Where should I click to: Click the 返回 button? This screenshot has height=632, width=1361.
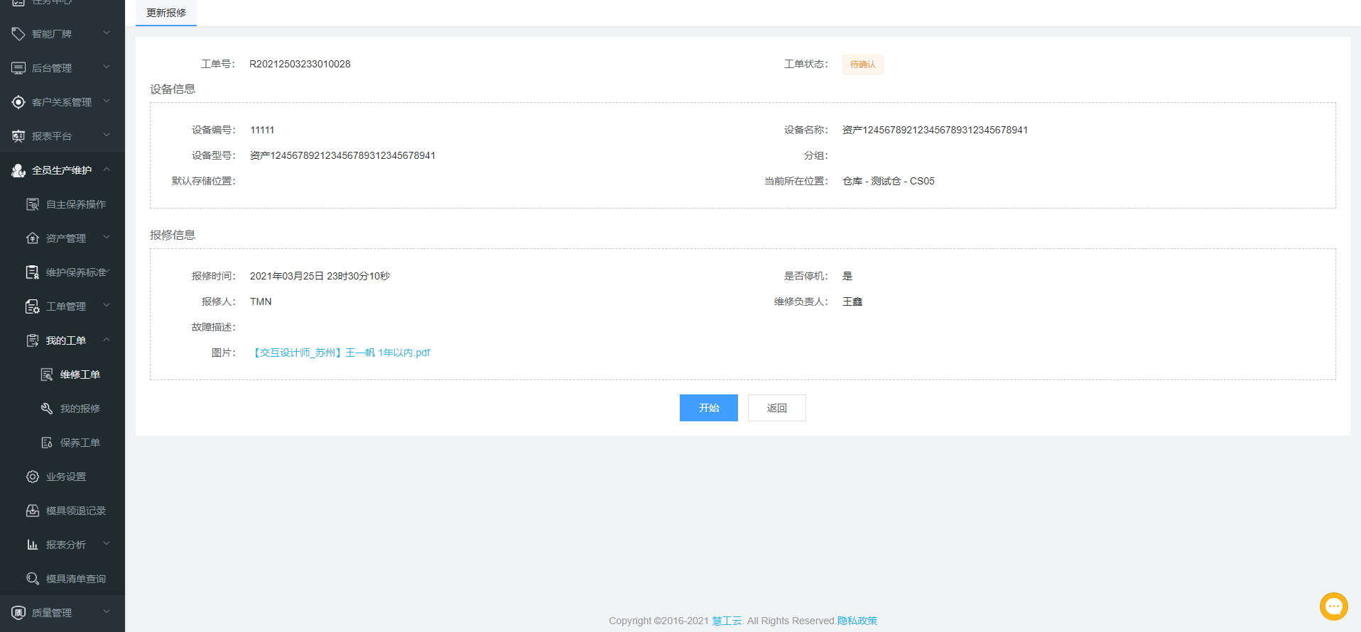click(776, 408)
